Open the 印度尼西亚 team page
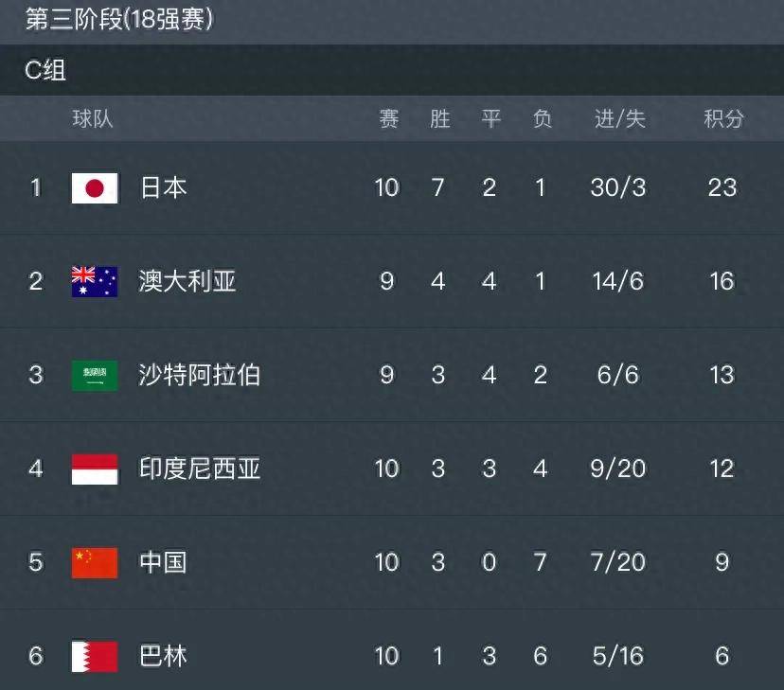Image resolution: width=784 pixels, height=690 pixels. pyautogui.click(x=199, y=469)
